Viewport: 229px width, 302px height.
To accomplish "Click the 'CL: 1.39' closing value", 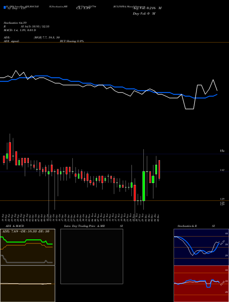I will click(83, 8).
